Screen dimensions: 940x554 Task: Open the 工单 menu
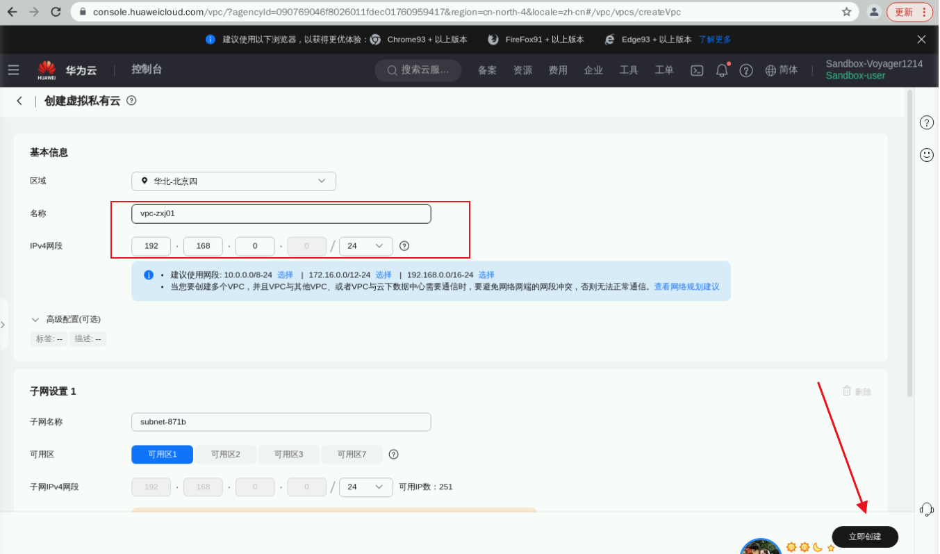click(664, 70)
